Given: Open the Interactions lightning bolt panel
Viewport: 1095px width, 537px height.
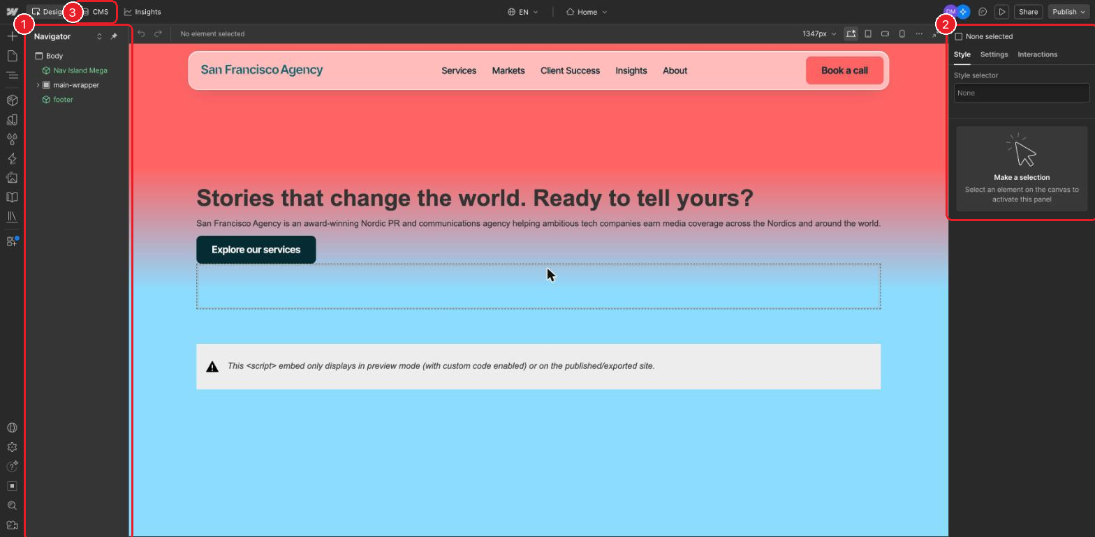Looking at the screenshot, I should (12, 159).
